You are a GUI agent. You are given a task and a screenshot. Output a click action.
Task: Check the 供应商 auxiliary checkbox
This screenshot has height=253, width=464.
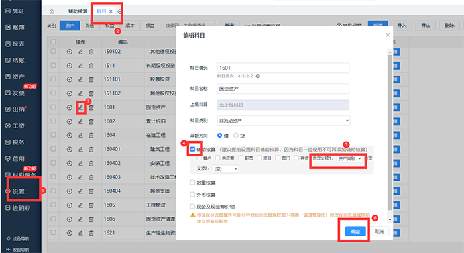pos(218,158)
